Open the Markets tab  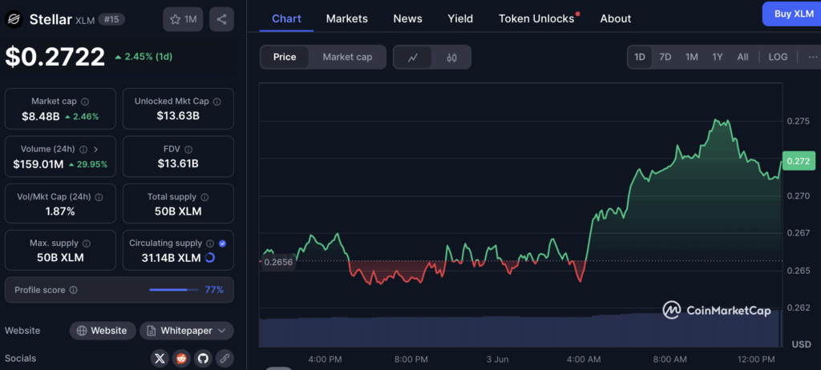(346, 18)
